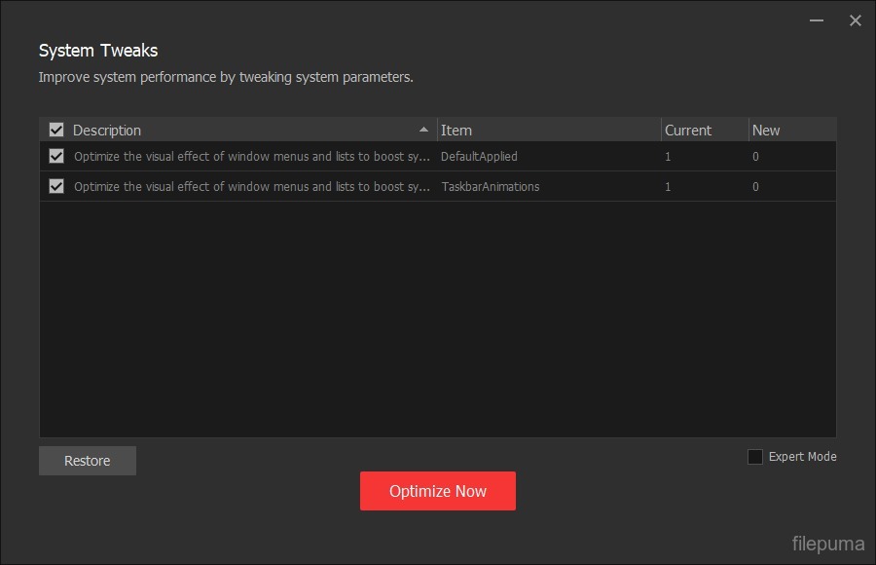This screenshot has height=565, width=876.
Task: Click the New column header
Action: click(766, 131)
